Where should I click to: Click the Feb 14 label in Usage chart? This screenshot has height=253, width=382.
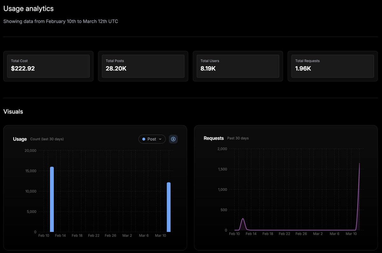point(60,235)
